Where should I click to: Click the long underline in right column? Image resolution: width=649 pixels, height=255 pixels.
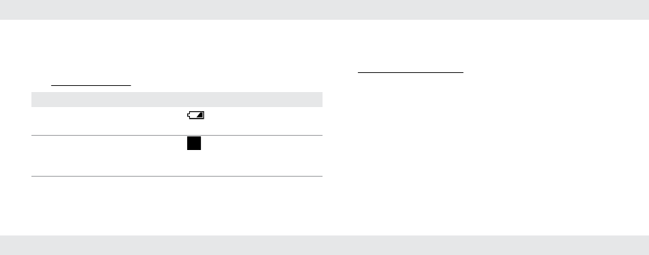pyautogui.click(x=411, y=73)
